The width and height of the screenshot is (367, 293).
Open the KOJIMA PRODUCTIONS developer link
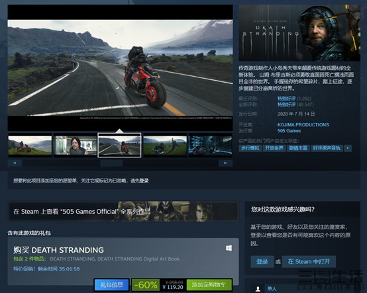(303, 125)
